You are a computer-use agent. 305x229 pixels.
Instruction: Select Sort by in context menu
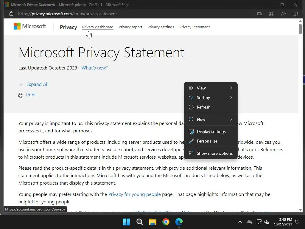(211, 98)
